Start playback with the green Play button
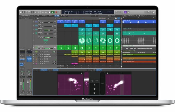Viewport: 175px width, 112px height. (53, 12)
